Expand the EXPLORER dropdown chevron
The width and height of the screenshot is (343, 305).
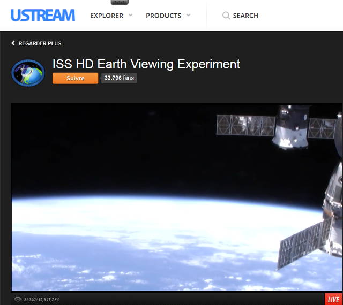(x=131, y=15)
